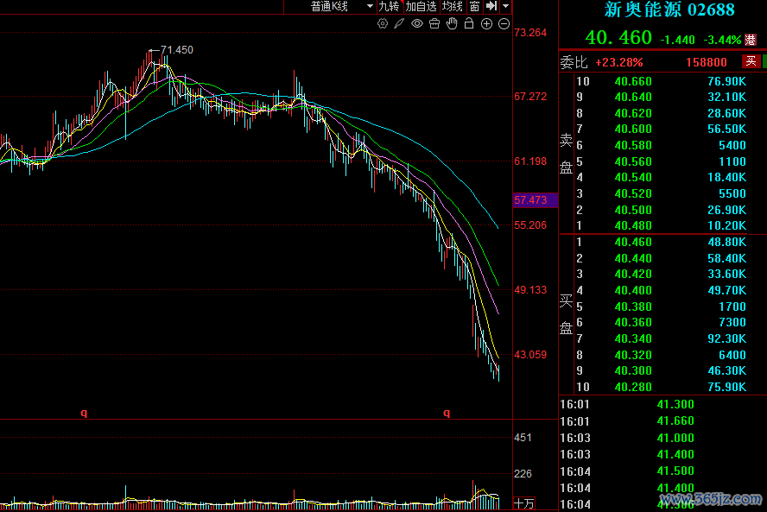This screenshot has width=767, height=512.
Task: Click the 九转 indicator button
Action: 389,6
